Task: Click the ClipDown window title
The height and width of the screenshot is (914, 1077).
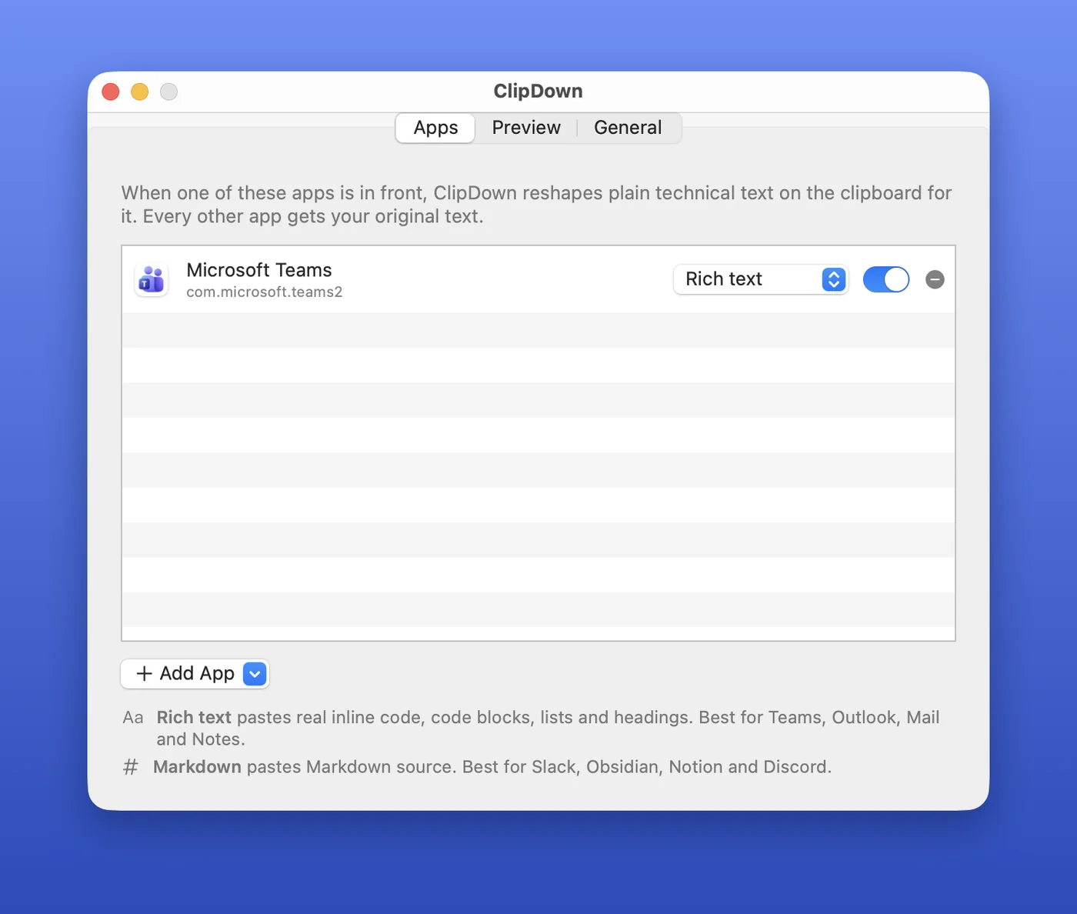Action: [538, 91]
